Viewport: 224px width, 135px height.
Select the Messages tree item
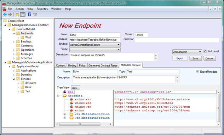[x=27, y=54]
